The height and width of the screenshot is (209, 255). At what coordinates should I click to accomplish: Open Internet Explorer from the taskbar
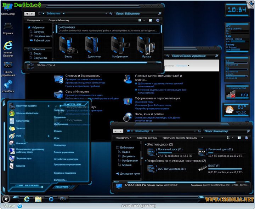pyautogui.click(x=27, y=199)
